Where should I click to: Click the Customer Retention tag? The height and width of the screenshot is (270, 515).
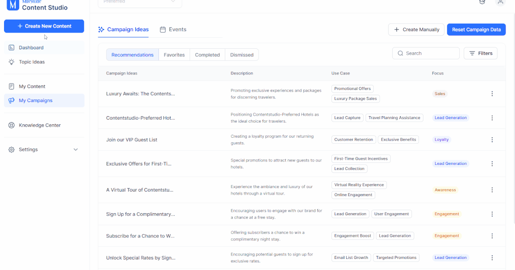click(354, 140)
